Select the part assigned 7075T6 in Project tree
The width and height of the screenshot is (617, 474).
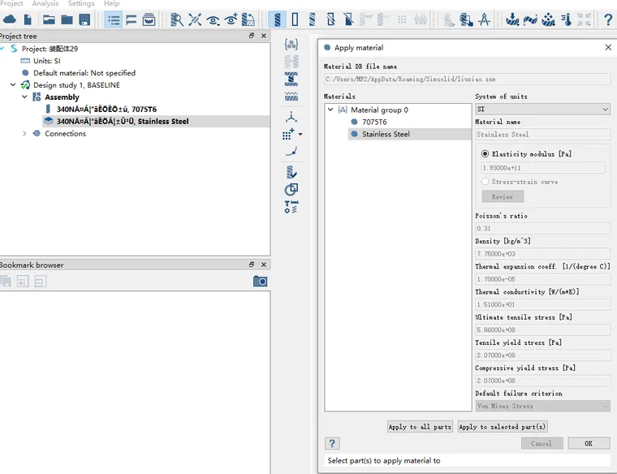click(x=106, y=109)
